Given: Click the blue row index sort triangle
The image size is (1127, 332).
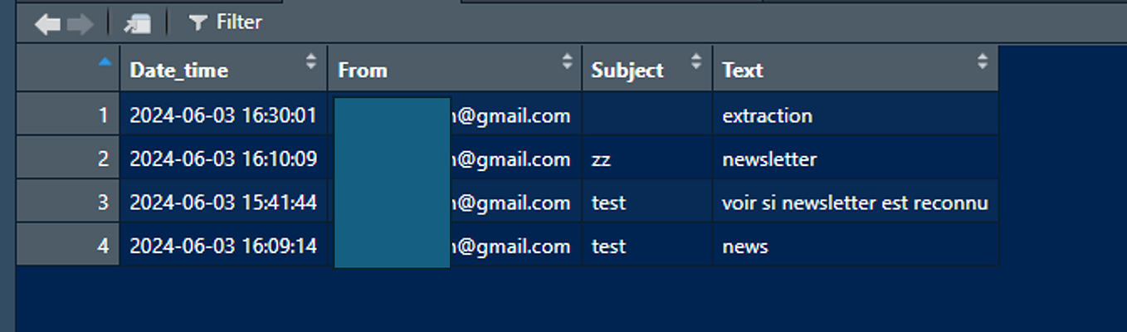Looking at the screenshot, I should [x=105, y=61].
